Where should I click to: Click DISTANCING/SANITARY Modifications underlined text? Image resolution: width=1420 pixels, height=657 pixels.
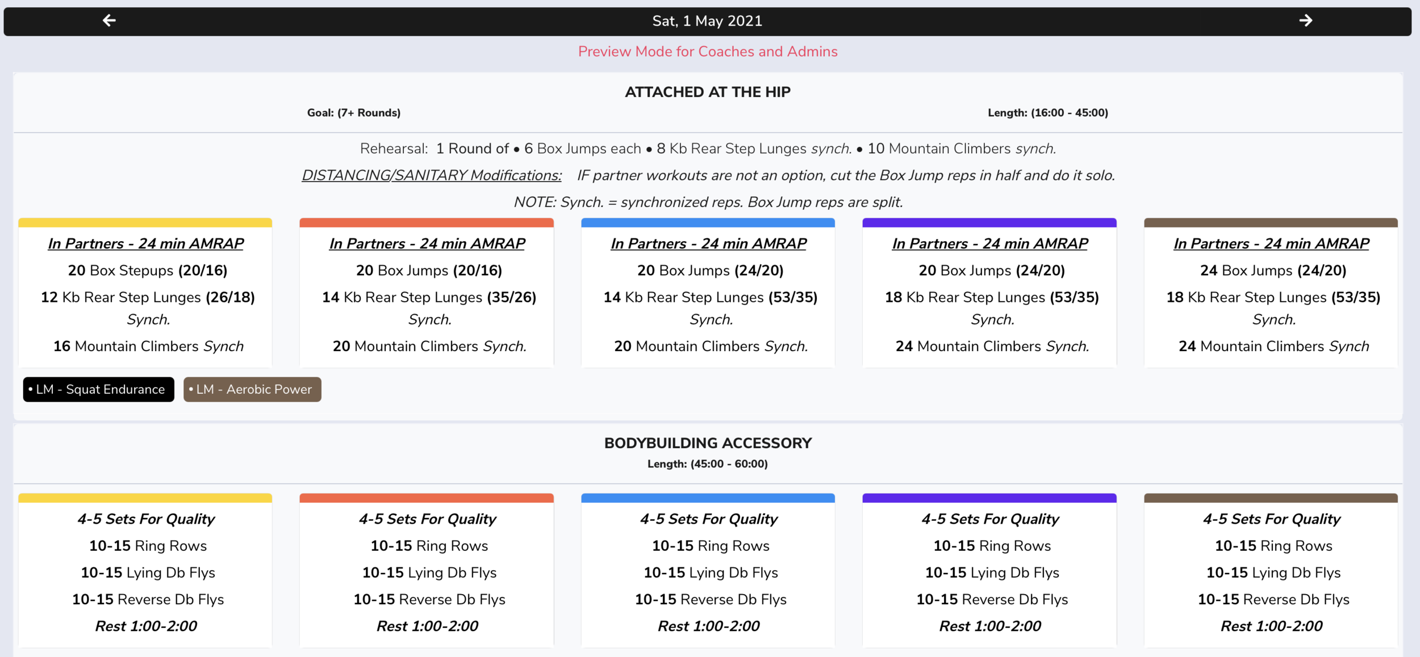pyautogui.click(x=431, y=175)
